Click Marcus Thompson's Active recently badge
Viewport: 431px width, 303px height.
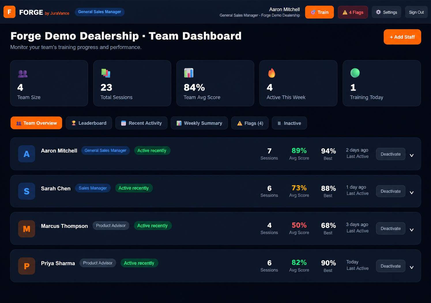tap(153, 226)
